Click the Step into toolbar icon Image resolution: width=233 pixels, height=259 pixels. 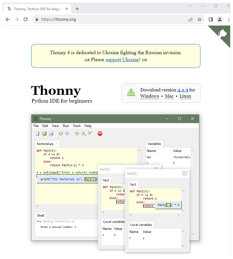(x=84, y=134)
